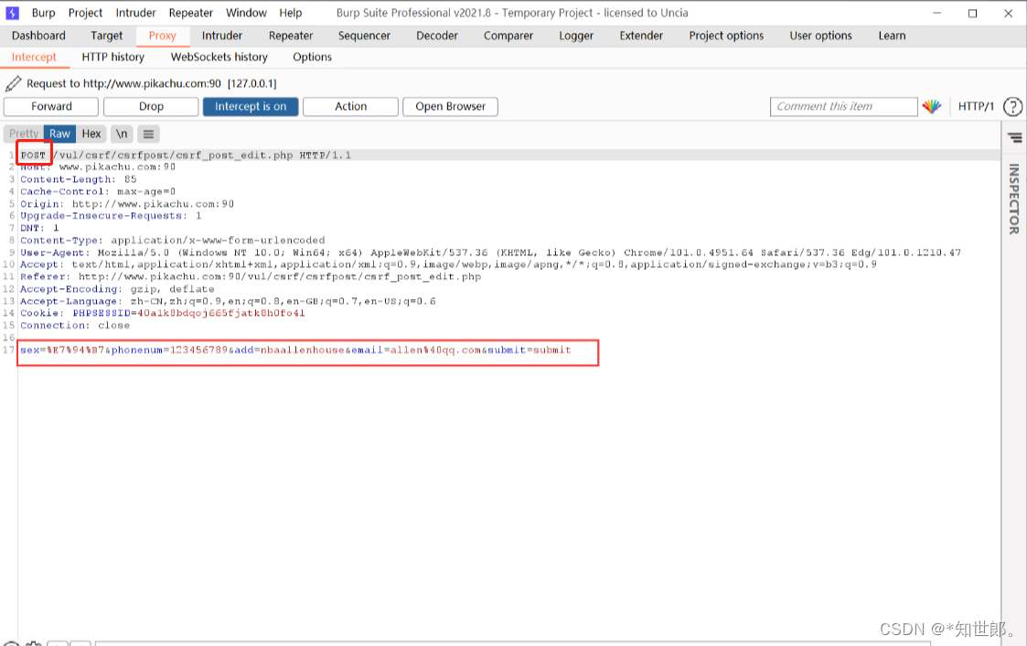Click the PHPSESSID cookie value

(221, 313)
